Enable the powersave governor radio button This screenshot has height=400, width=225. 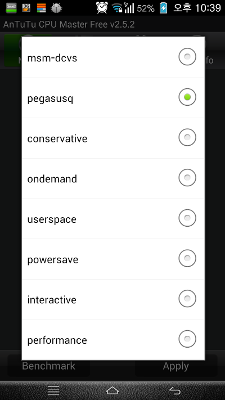click(187, 258)
